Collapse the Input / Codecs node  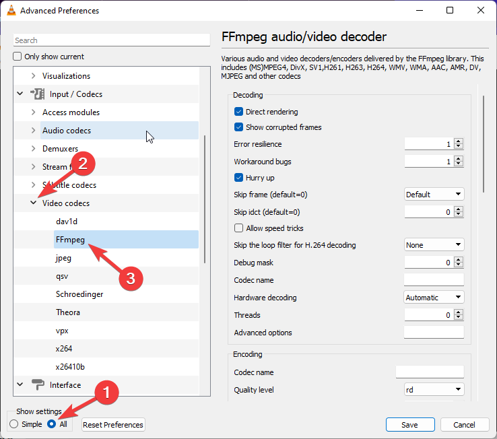click(x=20, y=94)
